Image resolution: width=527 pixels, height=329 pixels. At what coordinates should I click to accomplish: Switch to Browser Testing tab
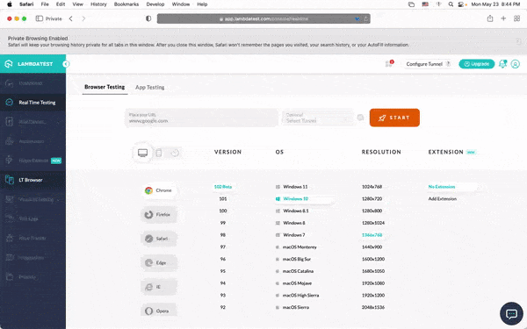point(105,87)
